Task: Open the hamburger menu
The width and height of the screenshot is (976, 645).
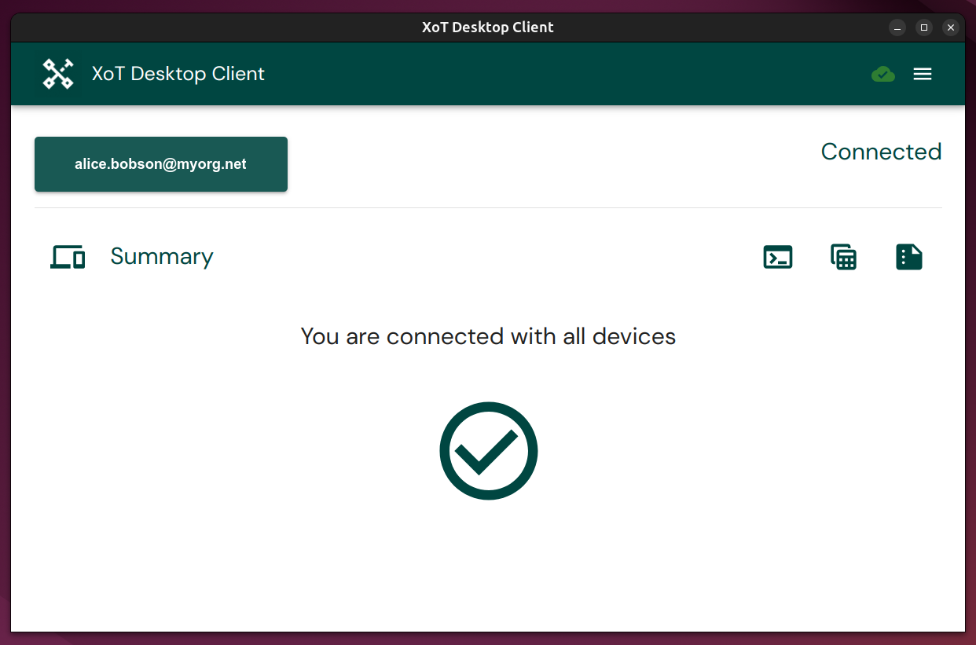Action: click(x=923, y=74)
